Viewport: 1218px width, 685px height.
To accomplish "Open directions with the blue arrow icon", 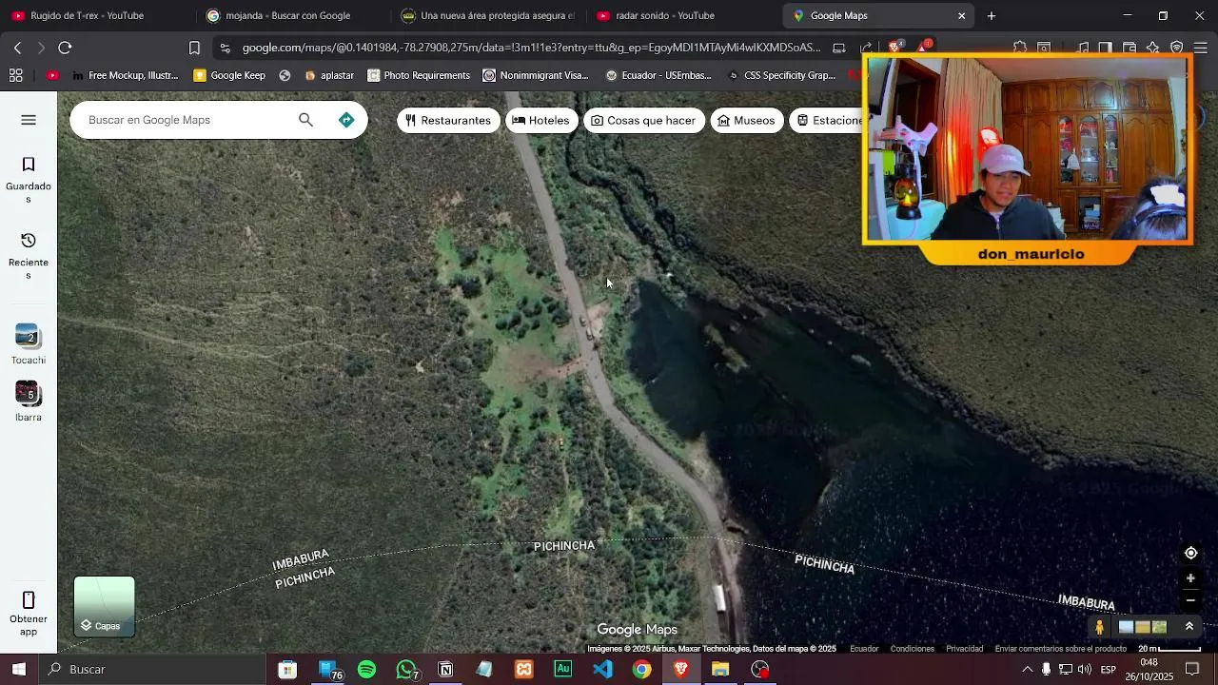I will point(346,120).
